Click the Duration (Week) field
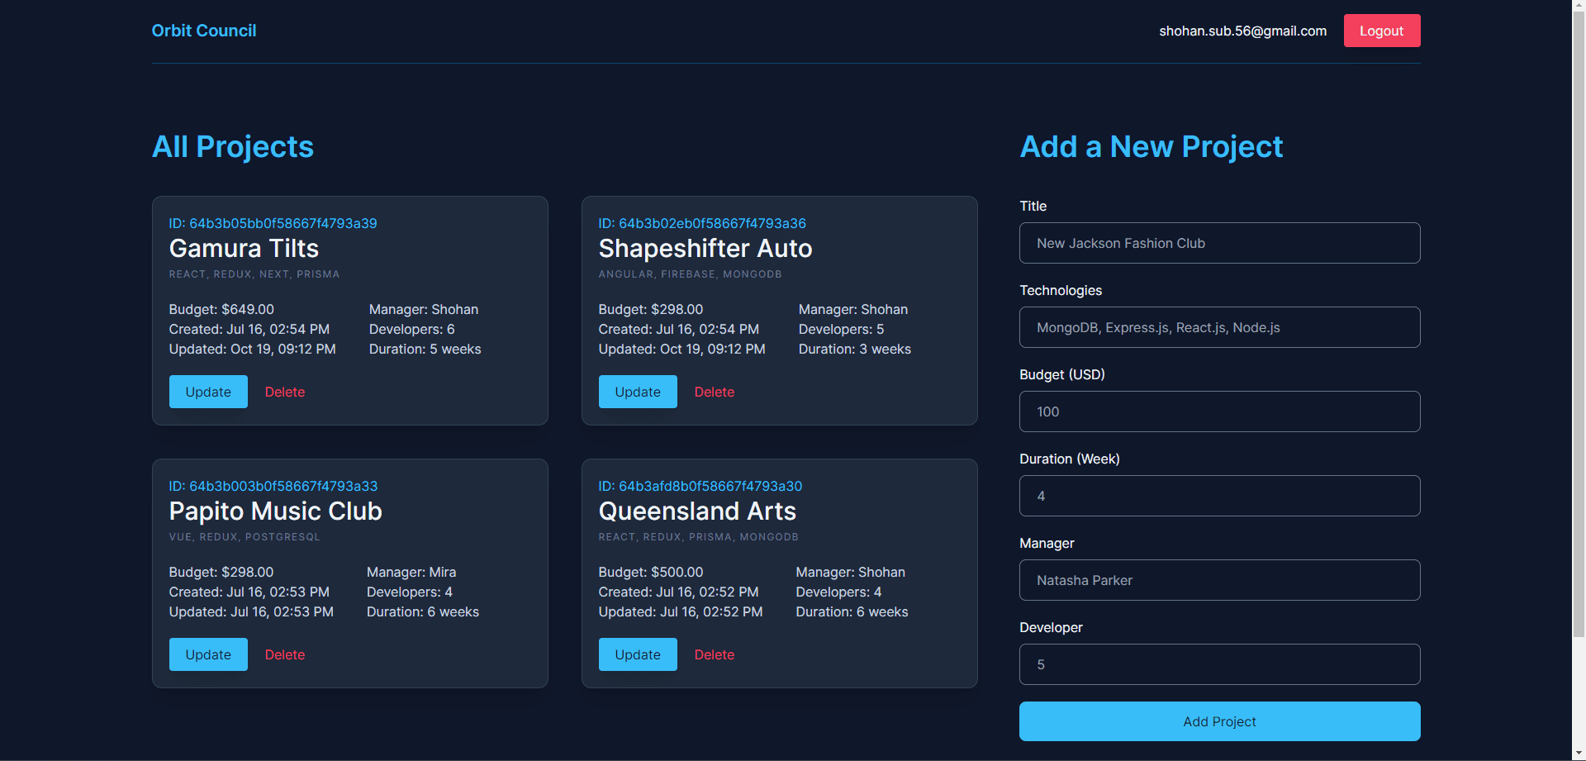Screen dimensions: 1586x761 pos(1219,496)
